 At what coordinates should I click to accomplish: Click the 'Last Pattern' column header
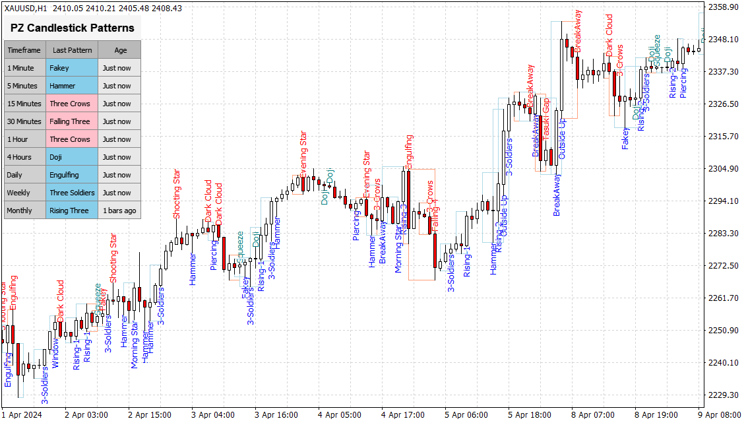[x=73, y=50]
